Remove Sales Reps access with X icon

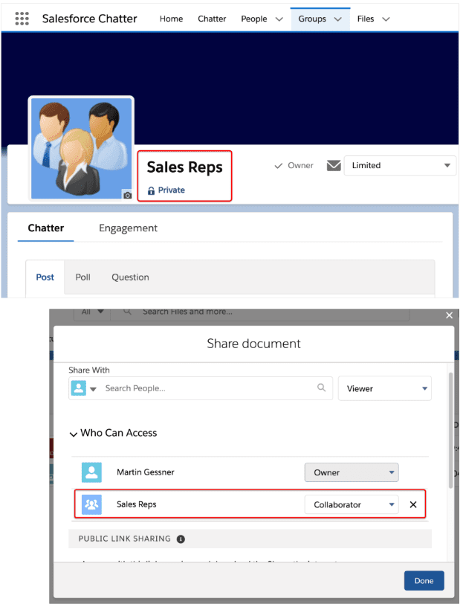[413, 505]
